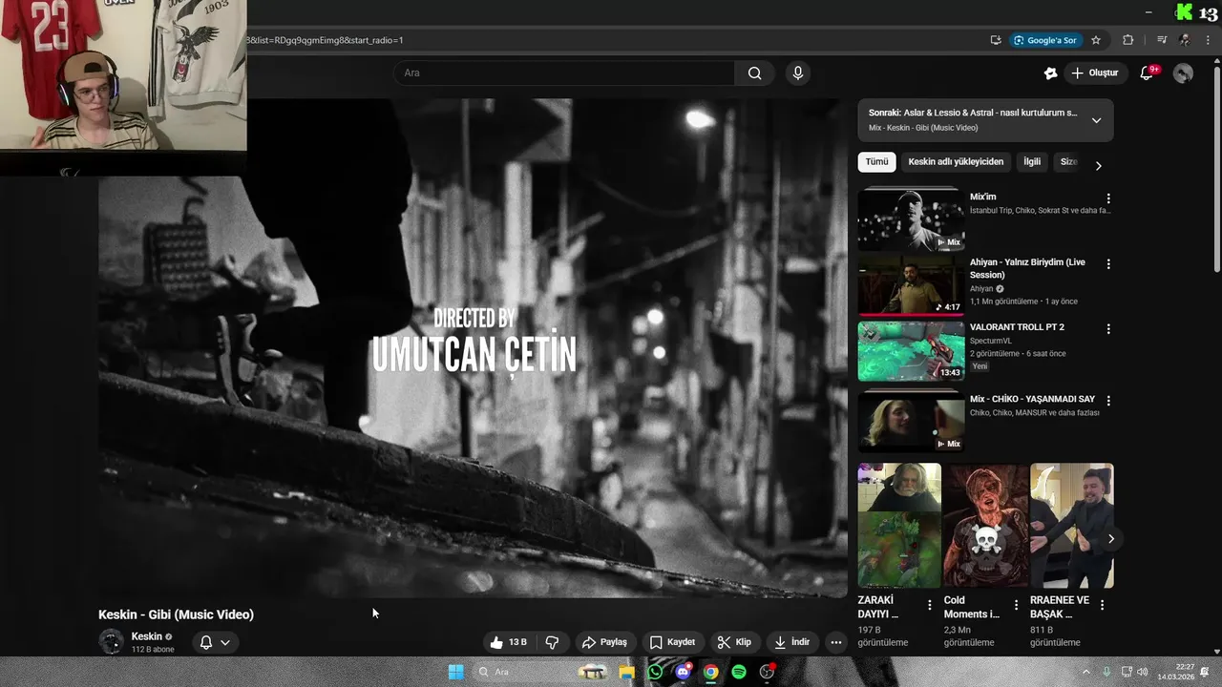Screen dimensions: 1222x687
Task: Open Discord from the taskbar
Action: [683, 672]
